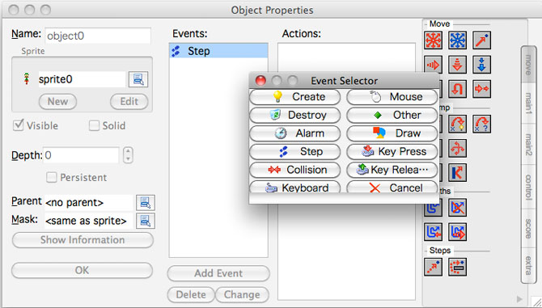Screen dimensions: 542x308
Task: Click the Parent field showing no parent
Action: [89, 203]
